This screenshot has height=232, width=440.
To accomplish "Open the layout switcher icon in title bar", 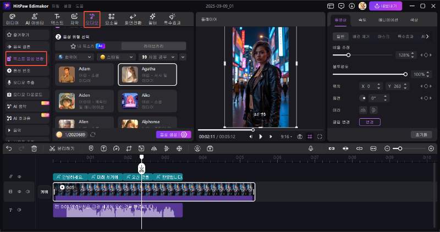I will coord(331,6).
